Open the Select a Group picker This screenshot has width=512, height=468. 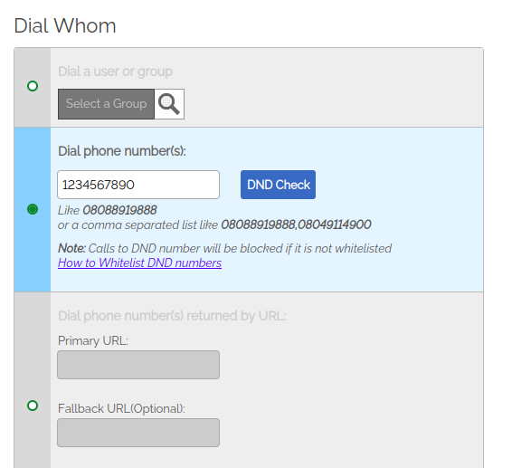(x=106, y=104)
